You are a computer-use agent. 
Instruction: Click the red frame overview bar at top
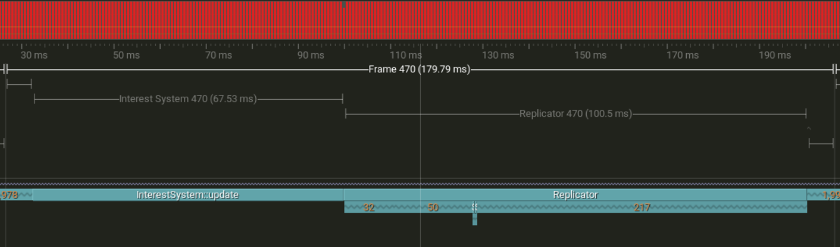coord(420,21)
